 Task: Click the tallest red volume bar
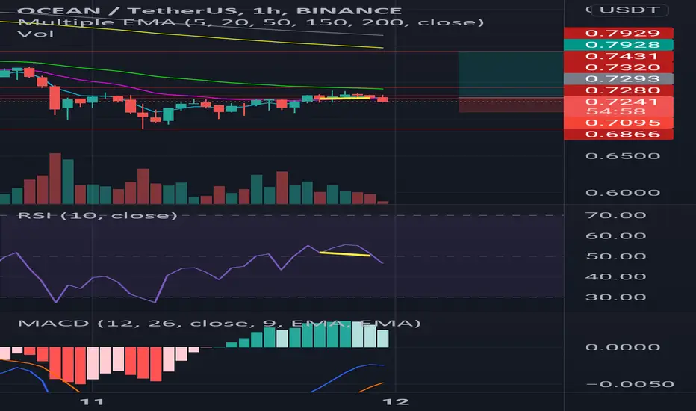tap(55, 179)
